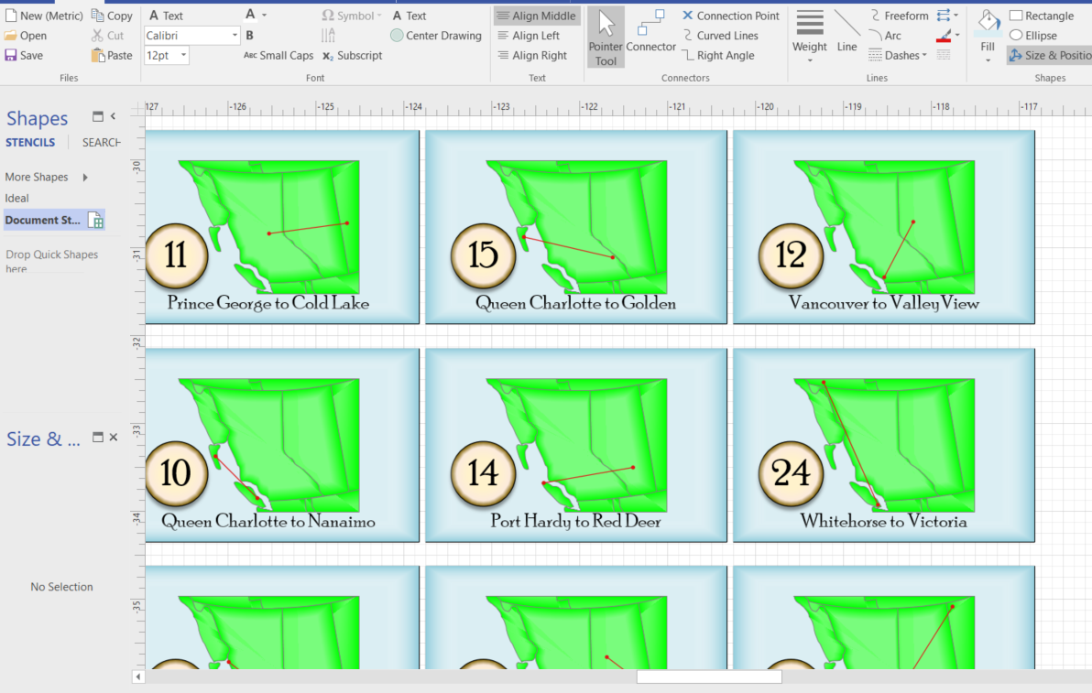Toggle Subscript formatting

click(x=353, y=55)
